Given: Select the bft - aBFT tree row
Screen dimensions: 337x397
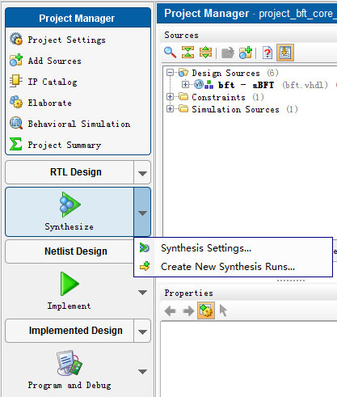Looking at the screenshot, I should [255, 85].
